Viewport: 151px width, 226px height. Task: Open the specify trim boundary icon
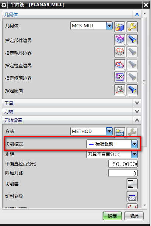click(120, 77)
